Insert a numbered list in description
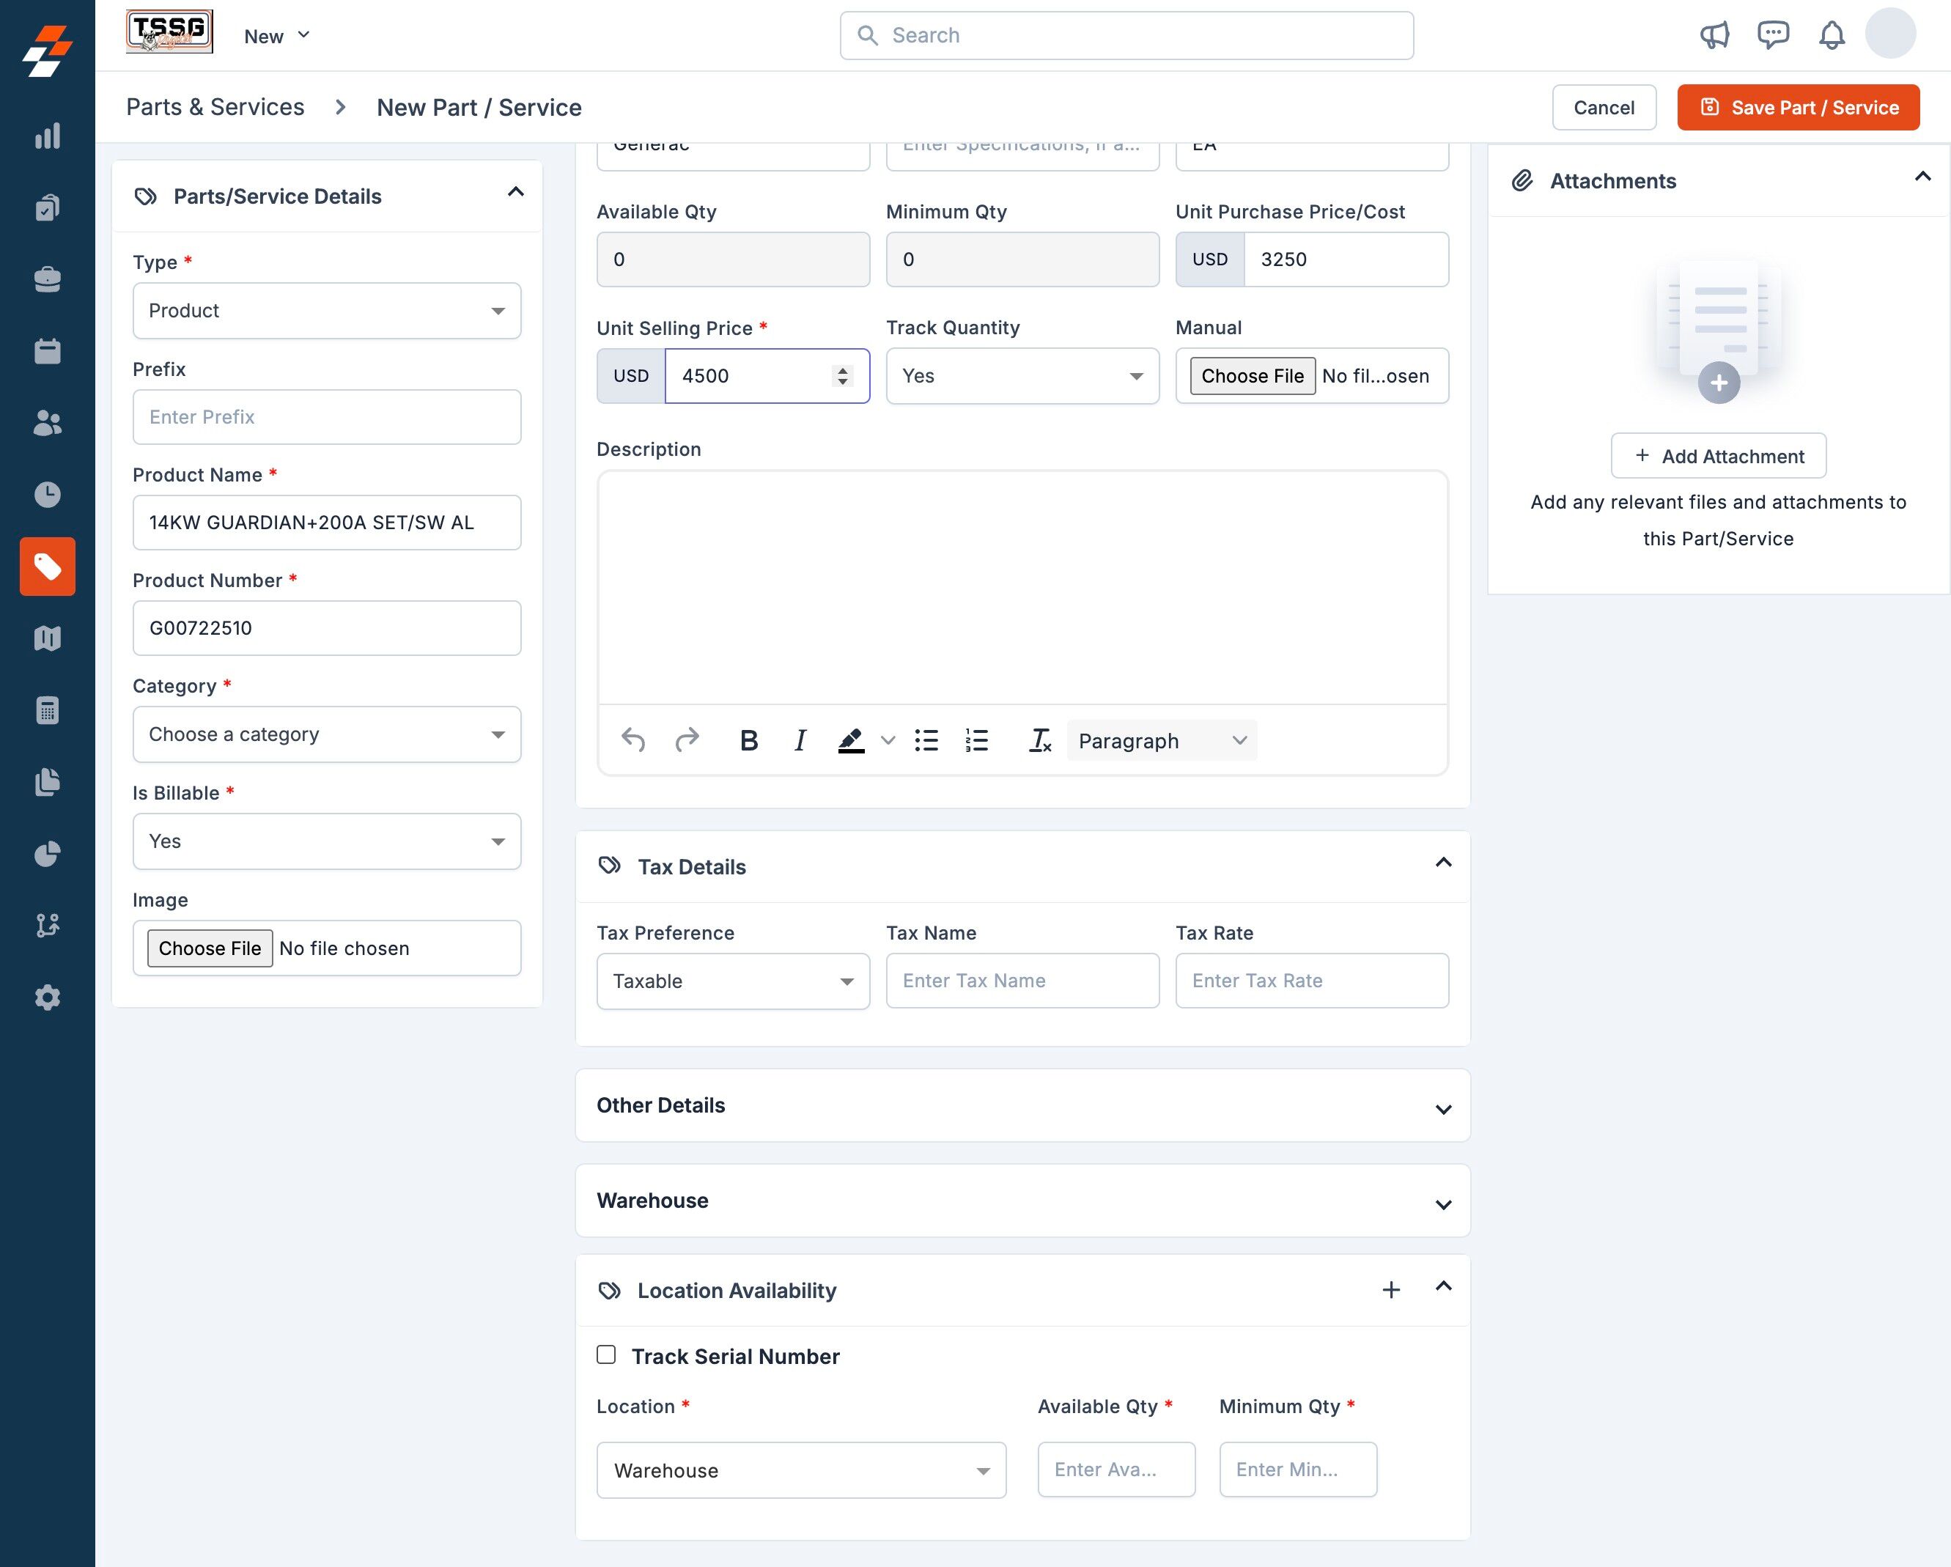Image resolution: width=1951 pixels, height=1567 pixels. tap(976, 741)
